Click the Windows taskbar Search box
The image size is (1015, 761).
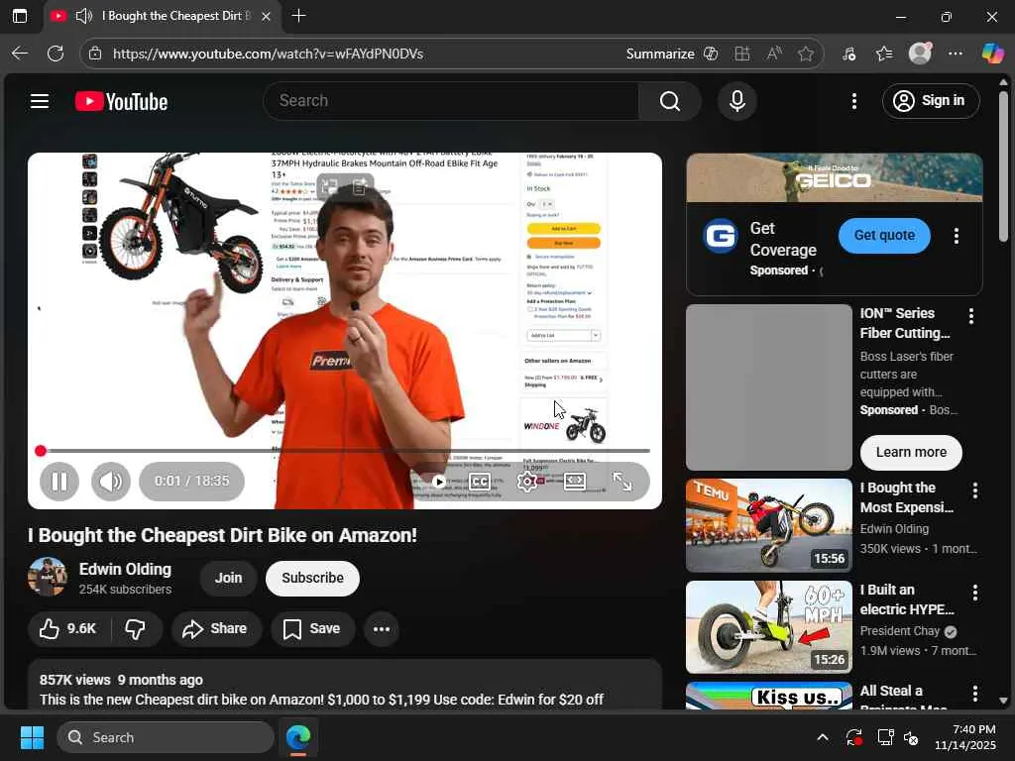pos(166,737)
